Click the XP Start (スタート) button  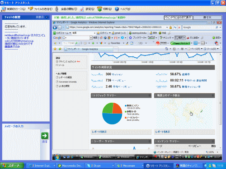[12, 166]
